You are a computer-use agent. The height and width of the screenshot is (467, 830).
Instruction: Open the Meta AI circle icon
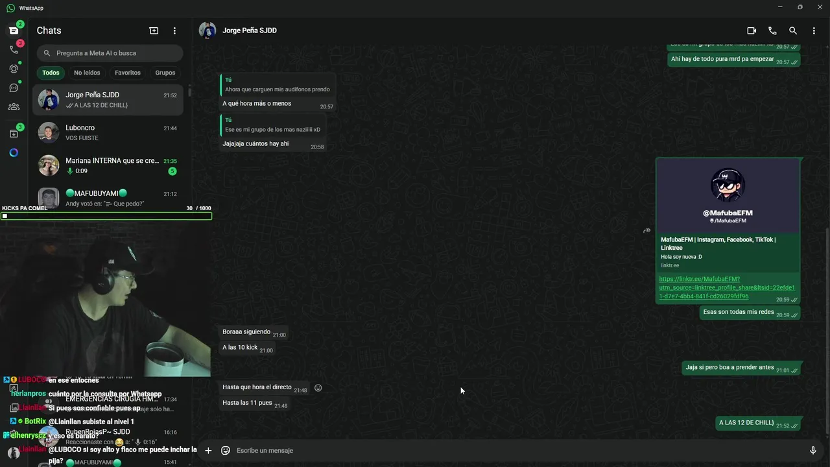[14, 153]
